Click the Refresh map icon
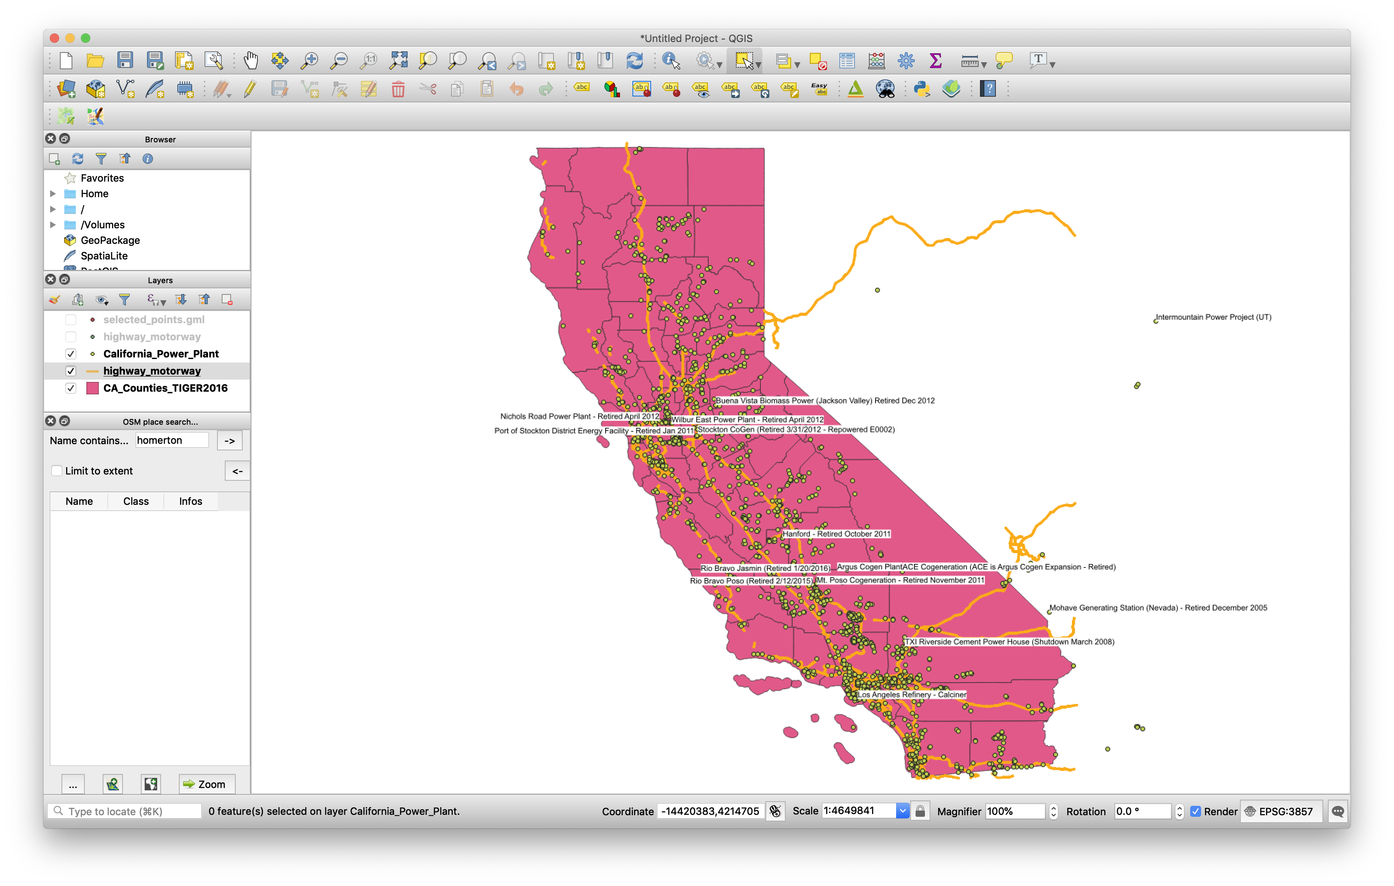The width and height of the screenshot is (1394, 886). [634, 60]
